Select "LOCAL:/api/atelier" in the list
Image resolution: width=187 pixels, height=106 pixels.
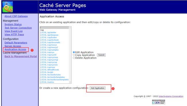click(x=54, y=33)
